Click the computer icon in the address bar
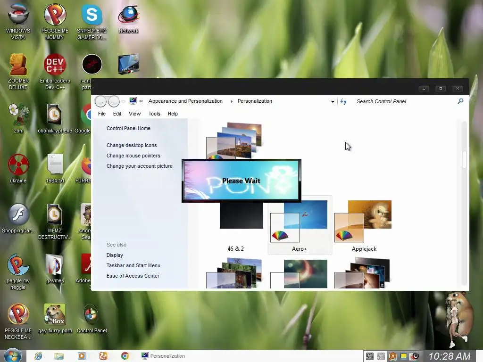This screenshot has width=483, height=362. pos(133,101)
